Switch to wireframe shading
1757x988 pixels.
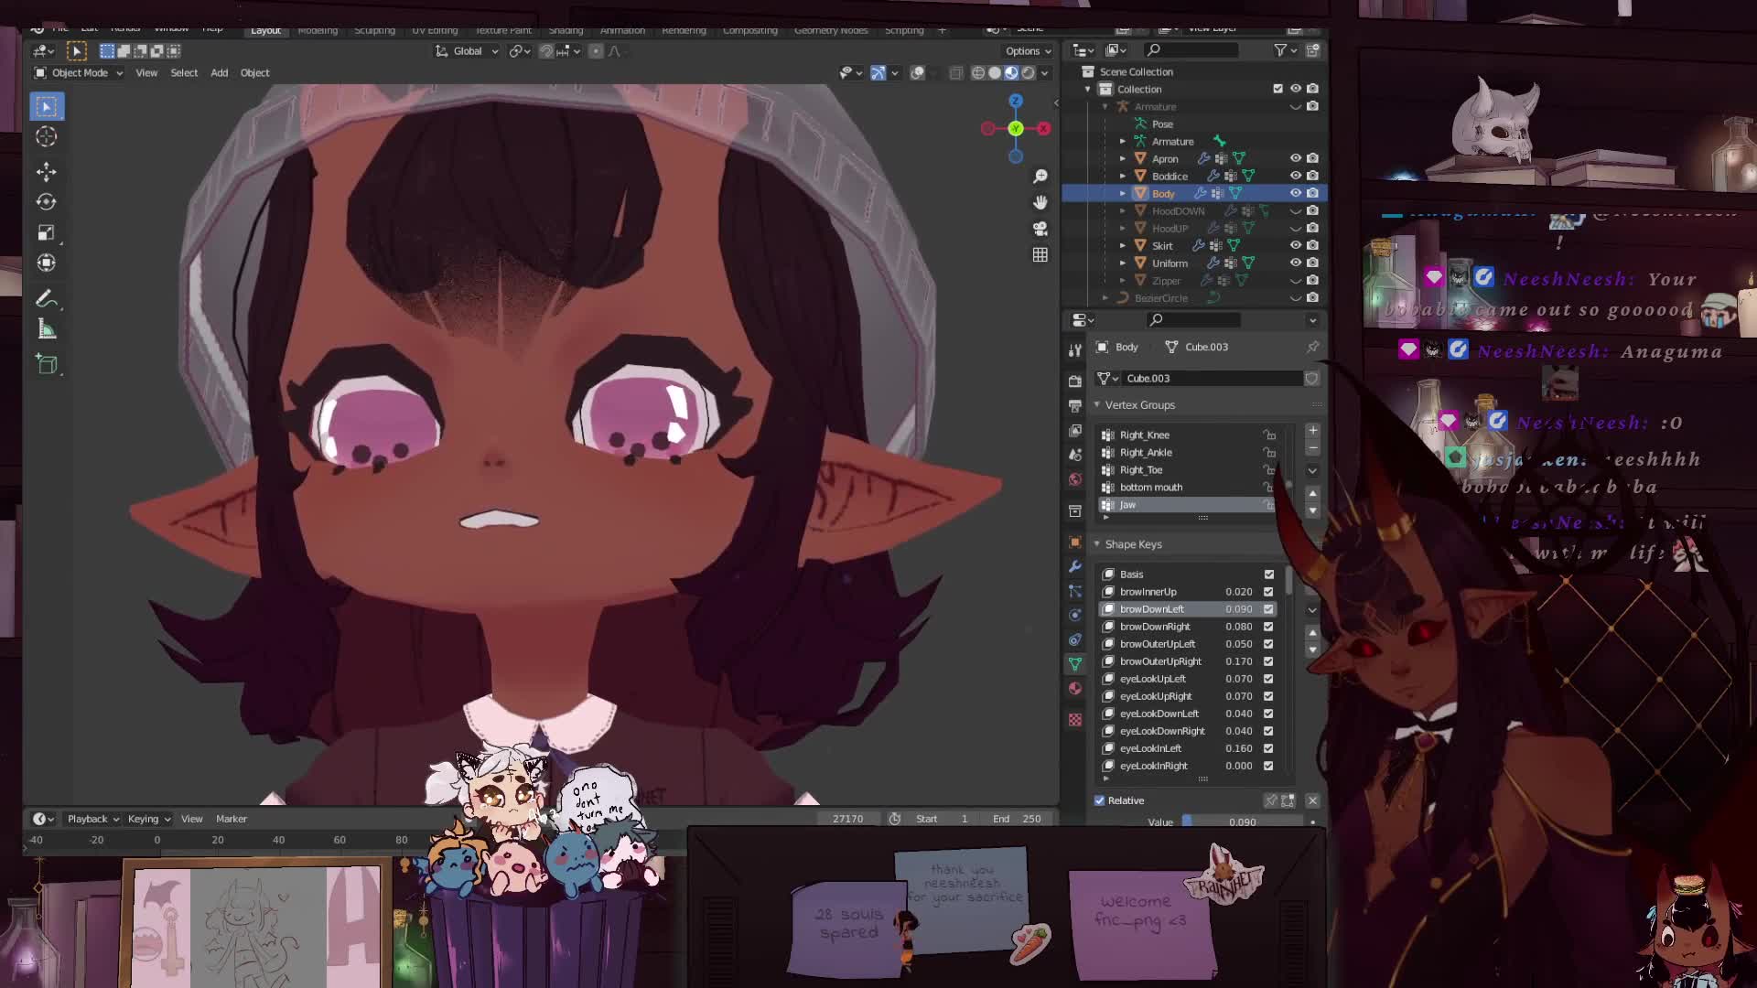[x=978, y=73]
